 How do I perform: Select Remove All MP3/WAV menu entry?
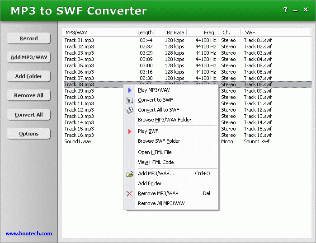tap(161, 203)
